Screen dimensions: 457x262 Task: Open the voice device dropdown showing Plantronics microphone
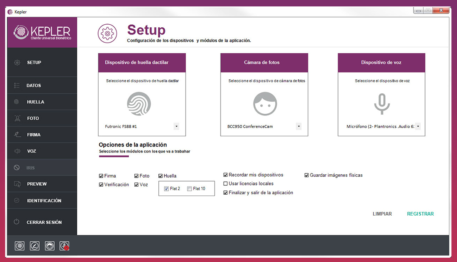click(418, 126)
